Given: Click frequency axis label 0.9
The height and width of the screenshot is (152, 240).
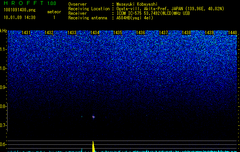Looking at the screenshot, I should click(x=3, y=87).
